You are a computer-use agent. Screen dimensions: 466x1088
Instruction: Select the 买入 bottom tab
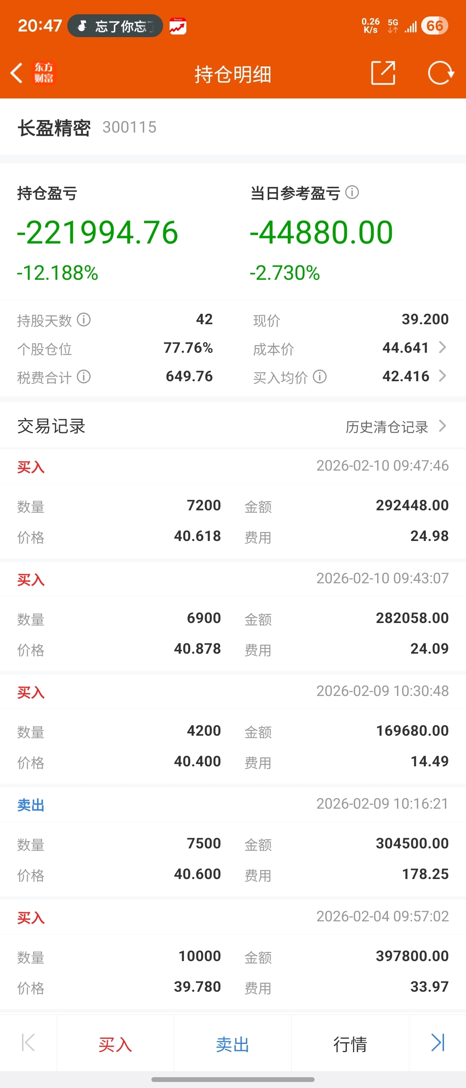pos(115,1044)
